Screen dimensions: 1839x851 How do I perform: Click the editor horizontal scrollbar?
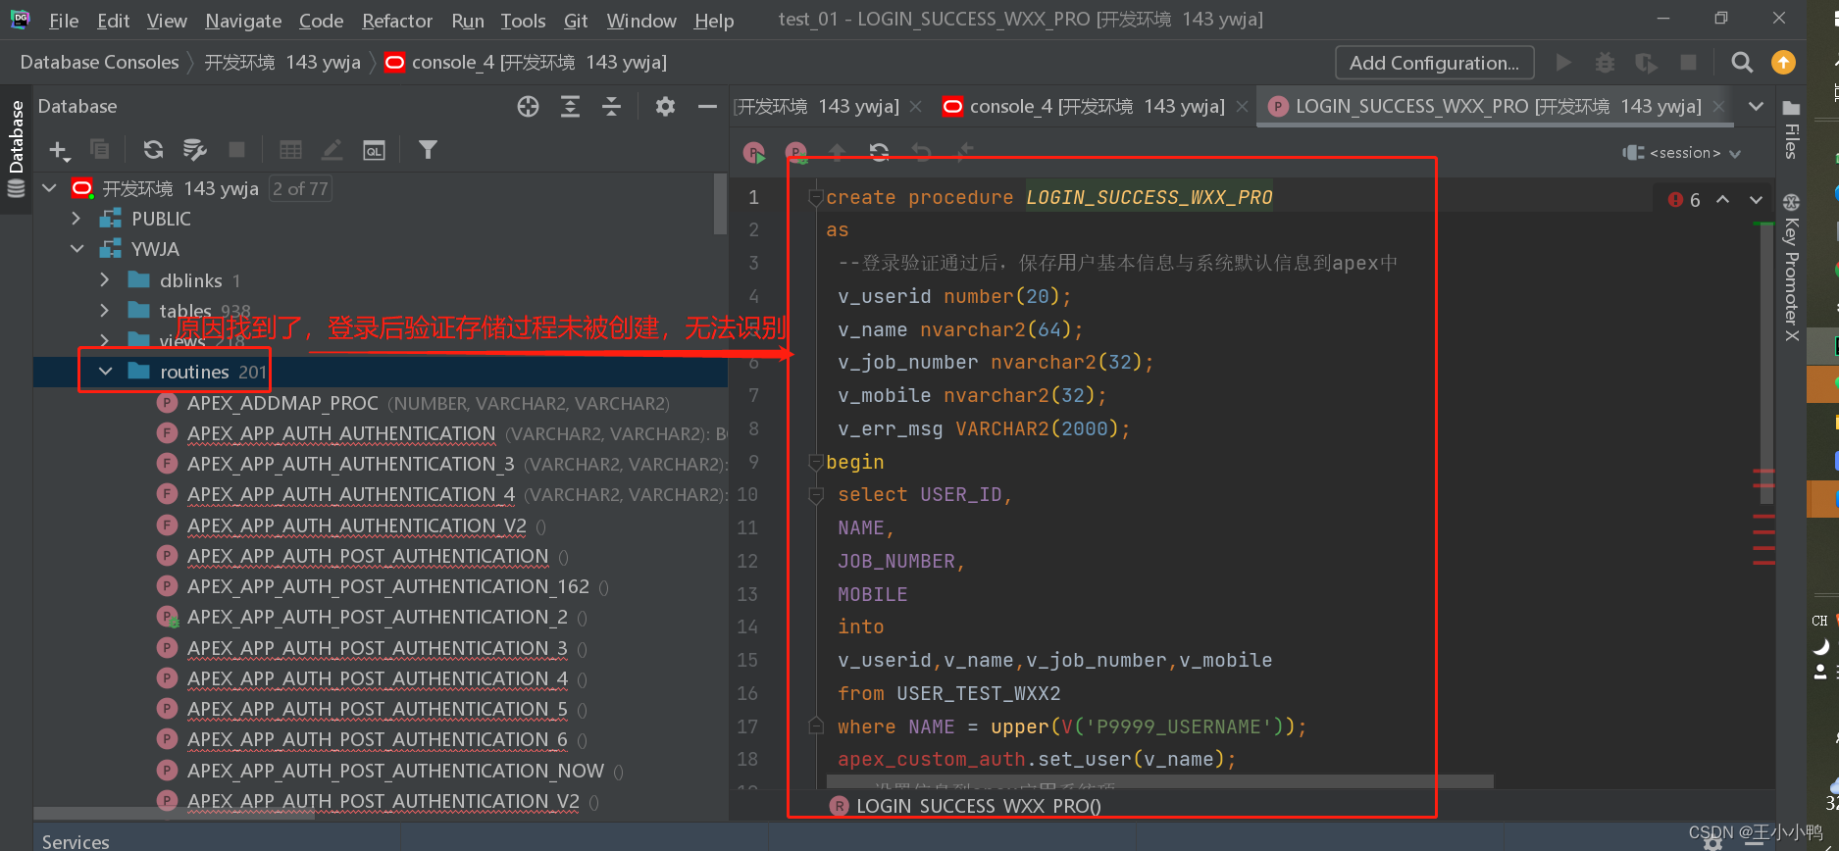point(1160,781)
